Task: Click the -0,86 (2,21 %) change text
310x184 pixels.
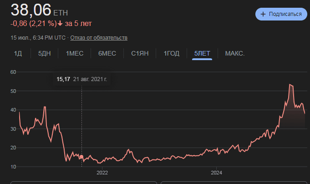Action: coord(33,23)
